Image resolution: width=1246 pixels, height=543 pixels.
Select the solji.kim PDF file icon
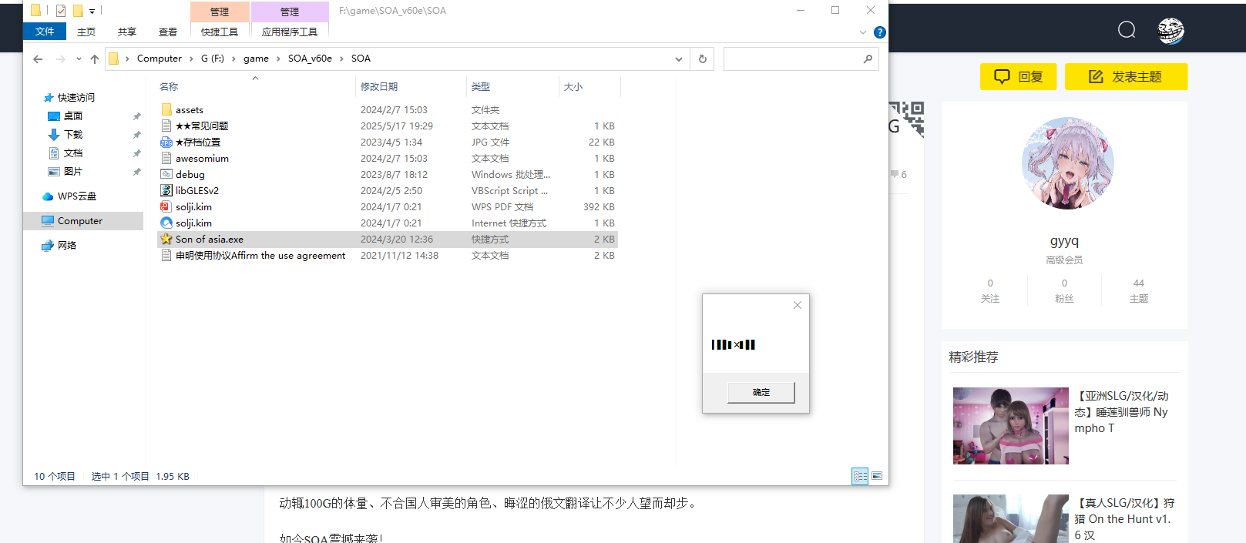pos(166,207)
